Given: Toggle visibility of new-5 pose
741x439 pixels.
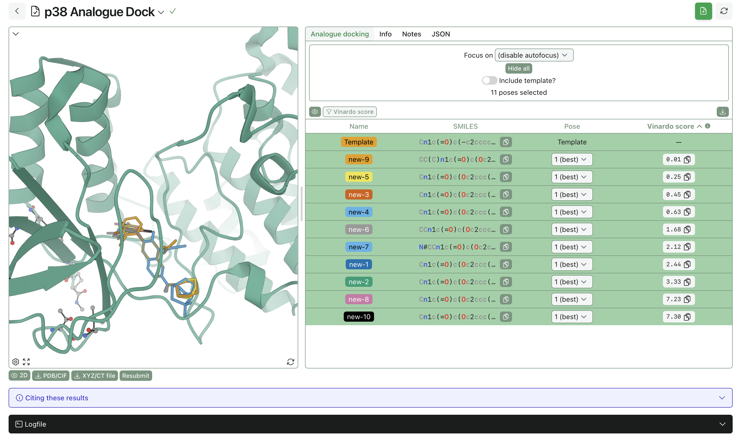Looking at the screenshot, I should [359, 177].
